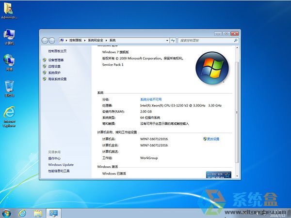Viewport: 291px width, 218px height.
Task: Open 远程设置 link
Action: tap(54, 66)
